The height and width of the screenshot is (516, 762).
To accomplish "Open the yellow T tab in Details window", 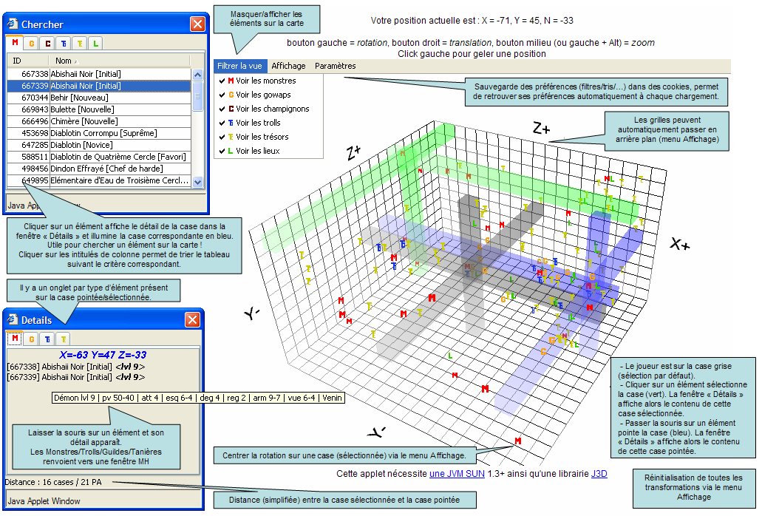I will point(64,339).
